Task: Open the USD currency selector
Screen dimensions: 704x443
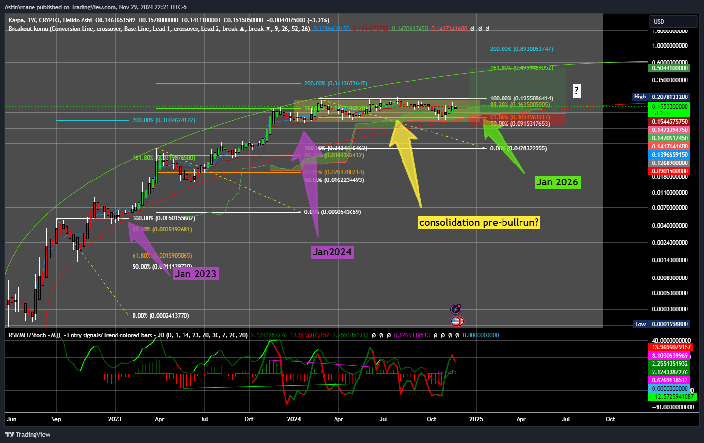Action: 673,21
